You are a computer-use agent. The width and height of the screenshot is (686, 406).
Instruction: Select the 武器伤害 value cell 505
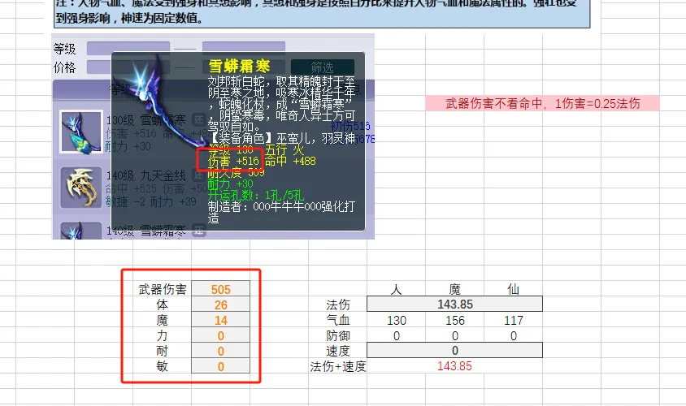219,289
